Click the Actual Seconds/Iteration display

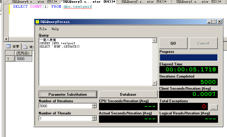point(128,119)
